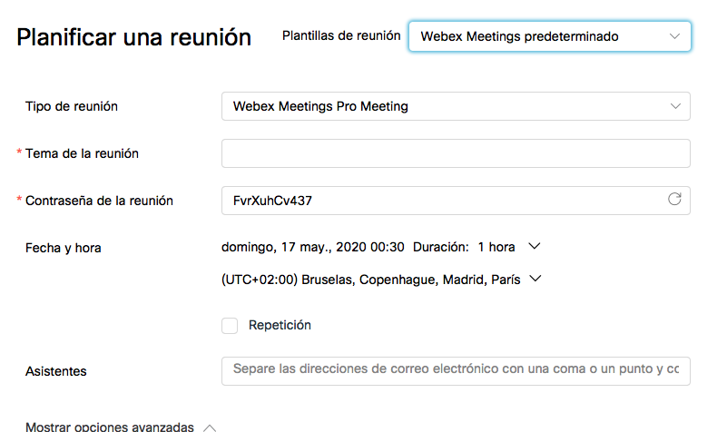Click the Contraseña de la reunión label
Viewport: 717px width, 432px height.
click(x=100, y=201)
